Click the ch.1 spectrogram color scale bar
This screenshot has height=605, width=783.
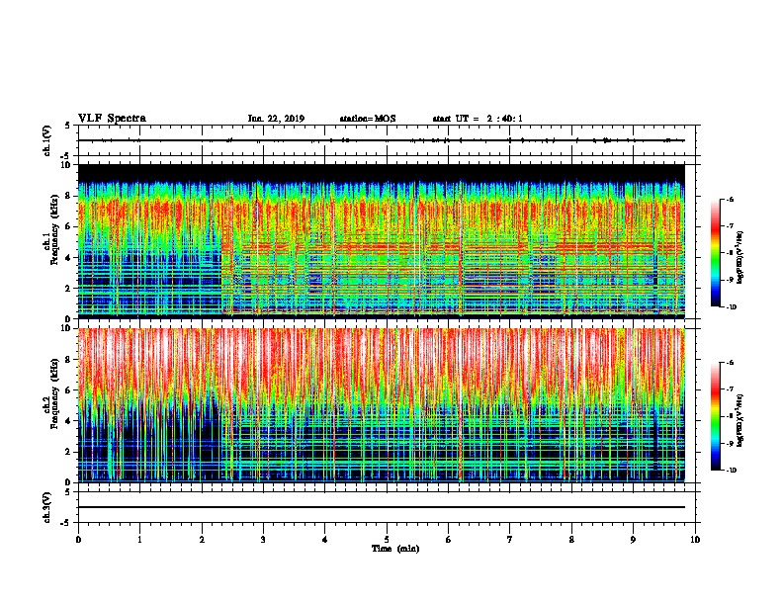(x=716, y=253)
